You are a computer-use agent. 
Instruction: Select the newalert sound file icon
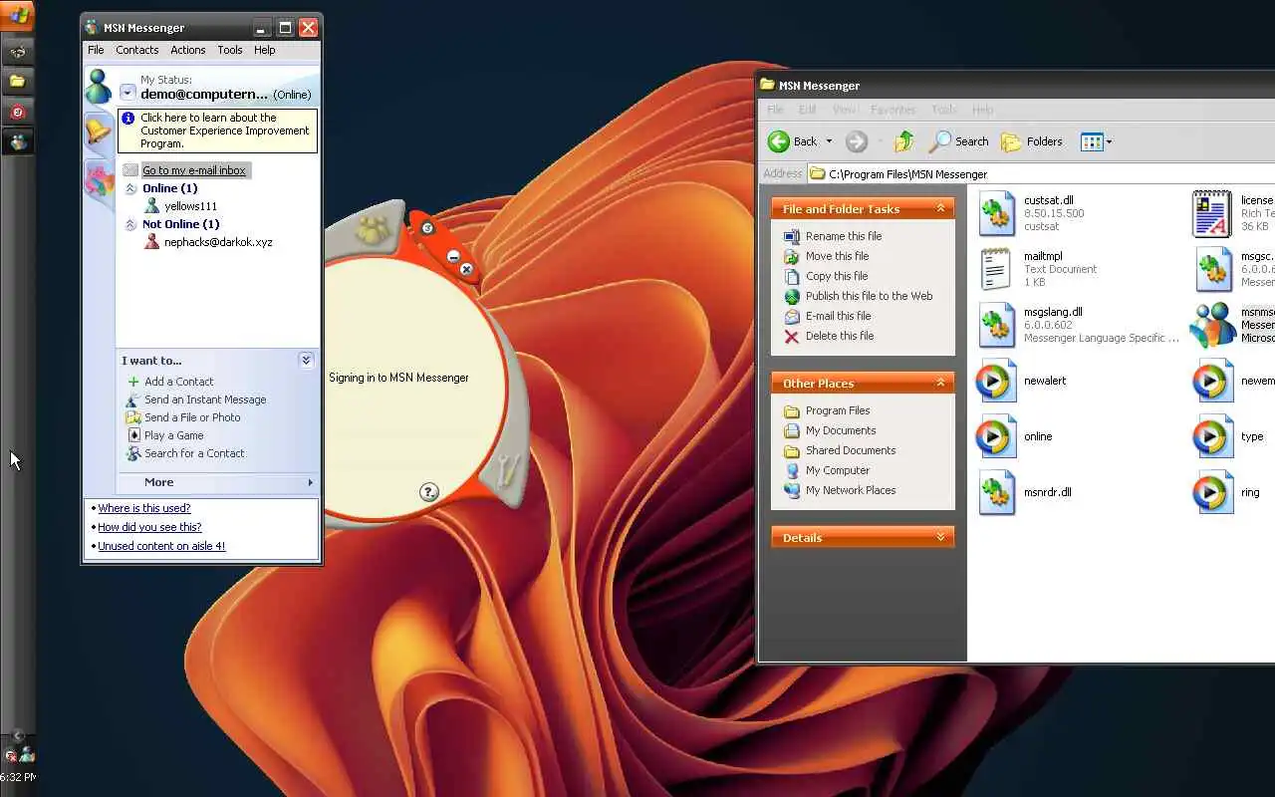995,382
